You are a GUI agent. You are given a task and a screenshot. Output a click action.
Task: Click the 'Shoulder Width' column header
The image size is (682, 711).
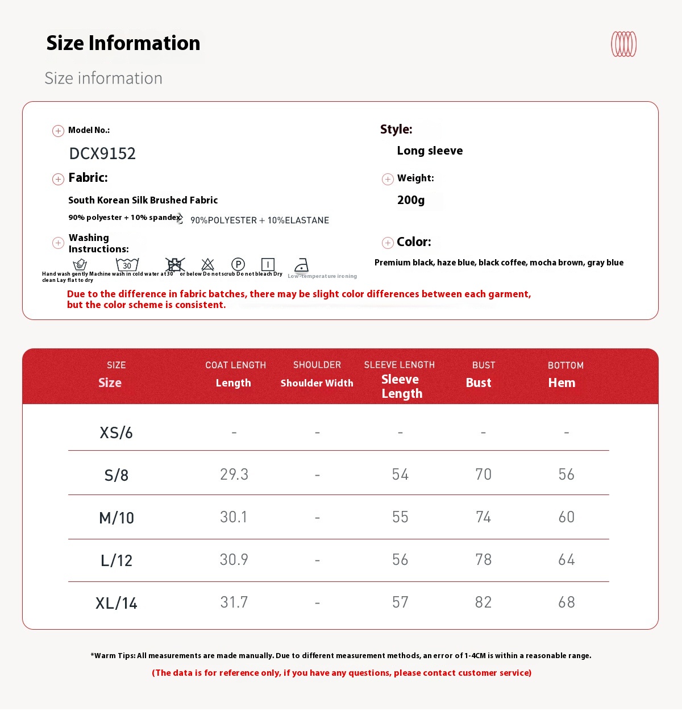tap(317, 383)
